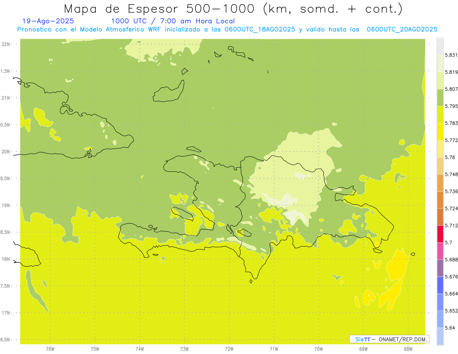Click the color bar value "5.819"

point(452,72)
